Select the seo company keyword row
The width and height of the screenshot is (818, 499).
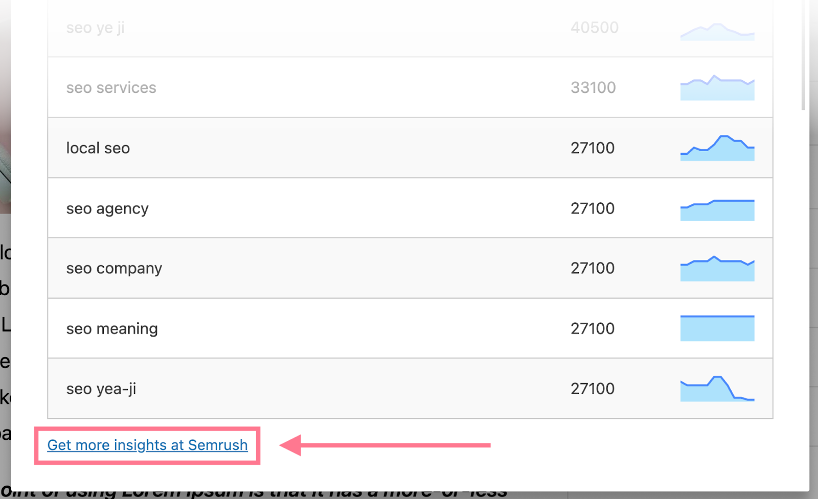pyautogui.click(x=410, y=268)
